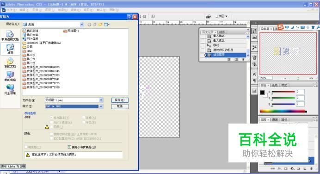Click 使用 Adobe 对话框 button
Screen dimensions: 320x174
pyautogui.click(x=13, y=166)
